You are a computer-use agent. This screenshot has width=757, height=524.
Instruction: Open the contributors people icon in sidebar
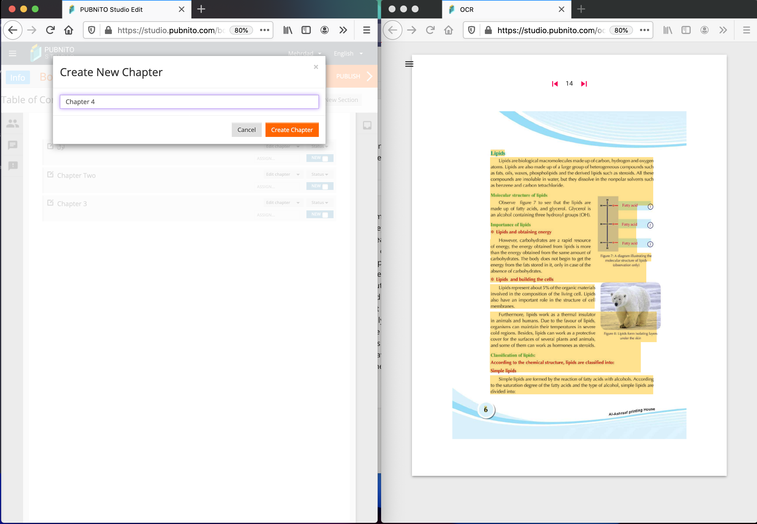pyautogui.click(x=13, y=124)
